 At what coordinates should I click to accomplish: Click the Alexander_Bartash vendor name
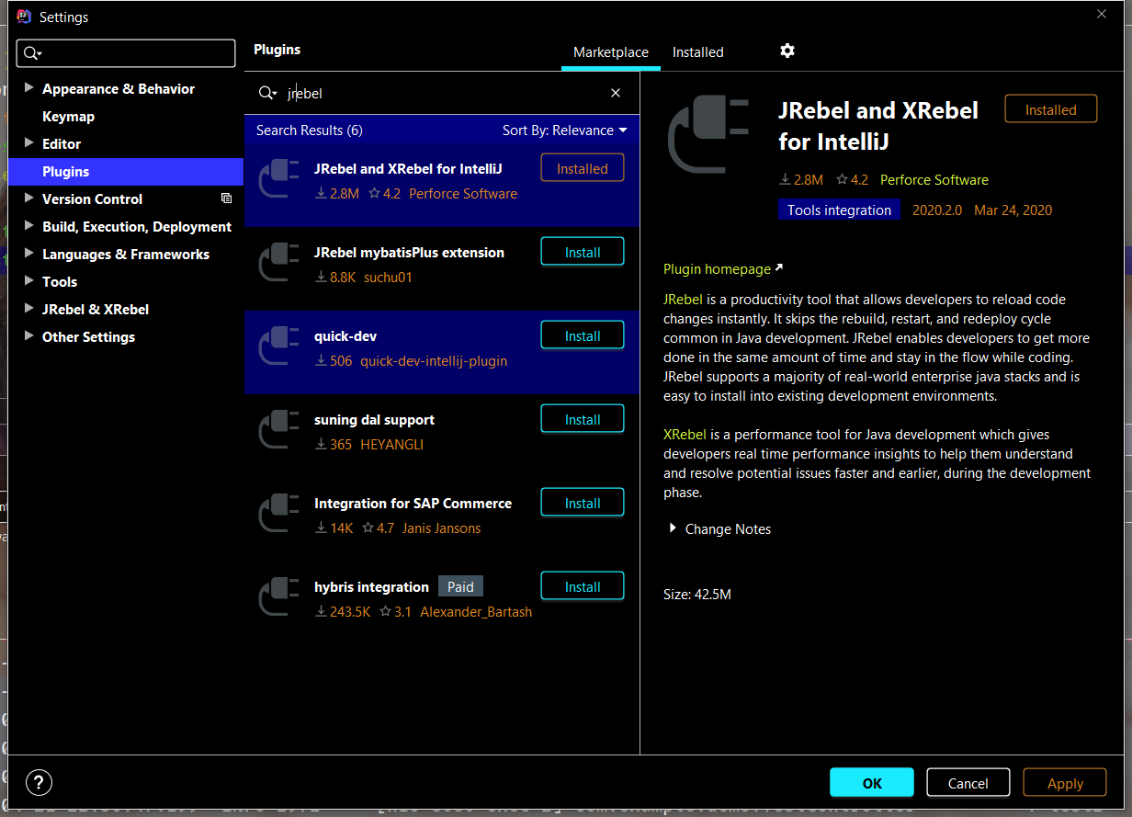476,612
